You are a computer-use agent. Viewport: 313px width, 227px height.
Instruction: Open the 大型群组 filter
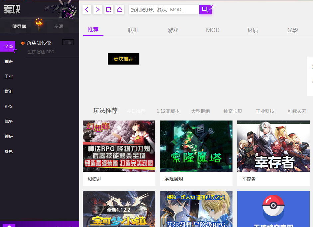click(x=201, y=111)
